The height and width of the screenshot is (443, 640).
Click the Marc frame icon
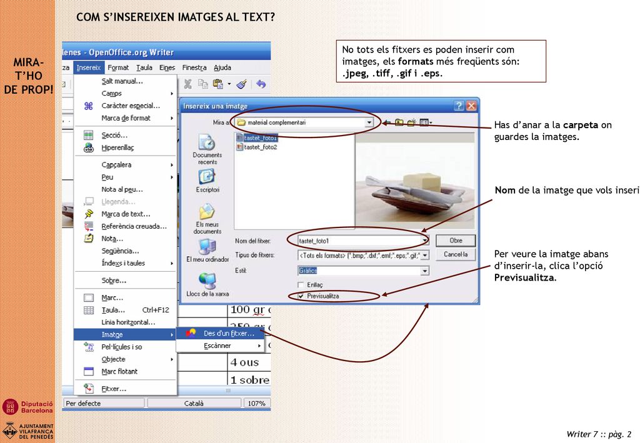pos(89,298)
